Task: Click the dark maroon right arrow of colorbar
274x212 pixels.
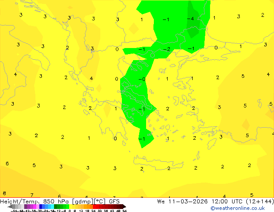Action: pos(124,206)
